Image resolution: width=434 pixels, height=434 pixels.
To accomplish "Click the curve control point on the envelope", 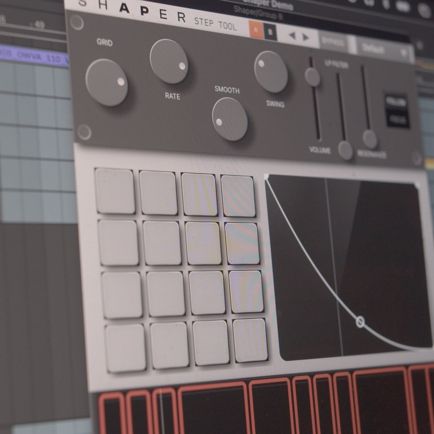I will [x=360, y=321].
